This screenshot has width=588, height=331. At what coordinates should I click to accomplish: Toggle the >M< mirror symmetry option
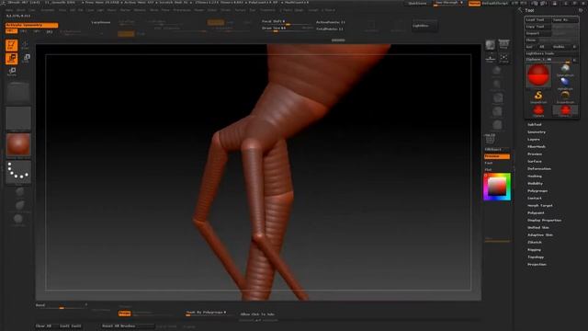tap(49, 32)
